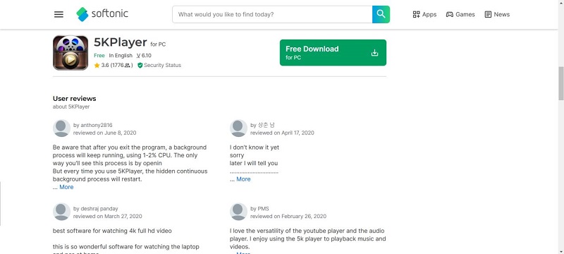Click deshraj panday's avatar icon
This screenshot has width=564, height=254.
point(61,212)
